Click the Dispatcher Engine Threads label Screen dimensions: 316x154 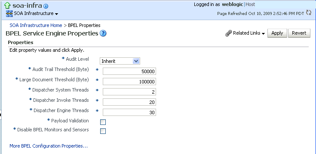[x=61, y=110]
